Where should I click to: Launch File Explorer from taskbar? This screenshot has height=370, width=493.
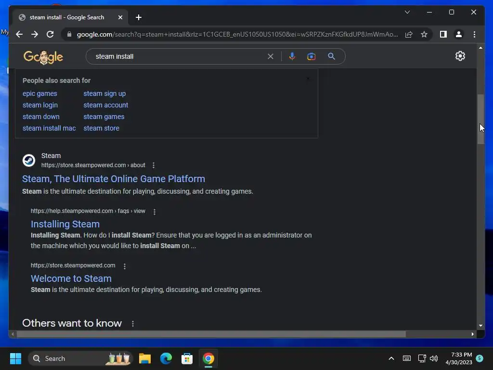pyautogui.click(x=145, y=358)
